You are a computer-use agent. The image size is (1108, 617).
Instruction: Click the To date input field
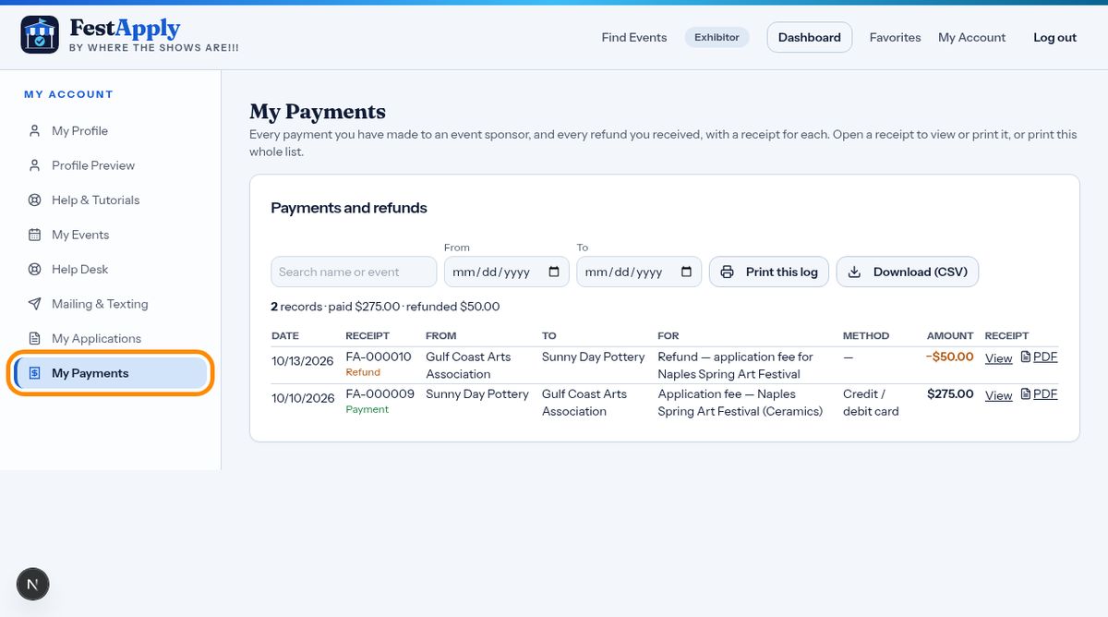[639, 272]
